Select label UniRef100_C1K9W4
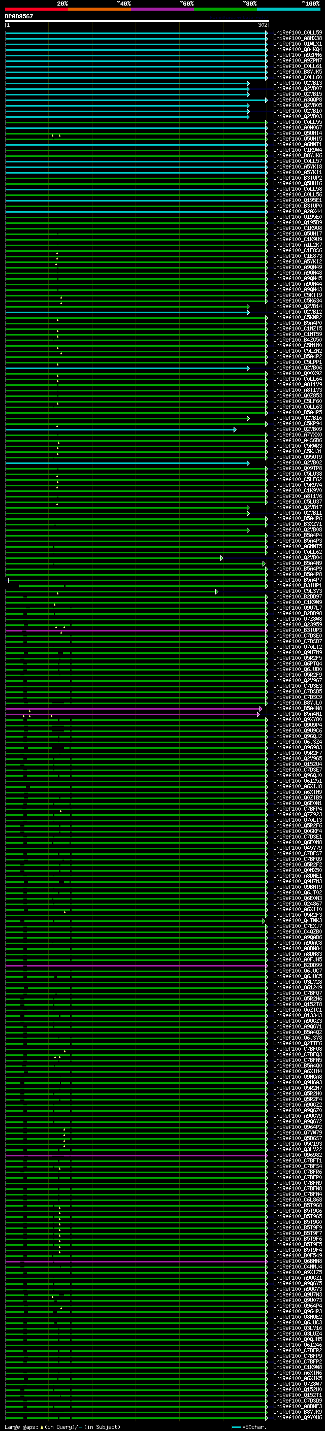 coord(297,150)
